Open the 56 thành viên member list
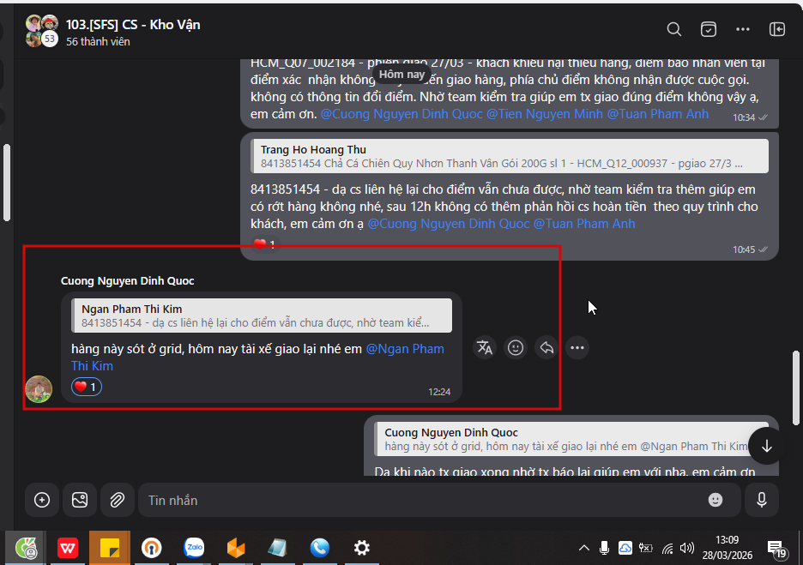This screenshot has width=803, height=565. [x=98, y=42]
